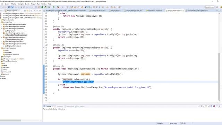Image resolution: width=222 pixels, height=125 pixels.
Task: Switch to the Employee.java editor tab
Action: click(115, 11)
